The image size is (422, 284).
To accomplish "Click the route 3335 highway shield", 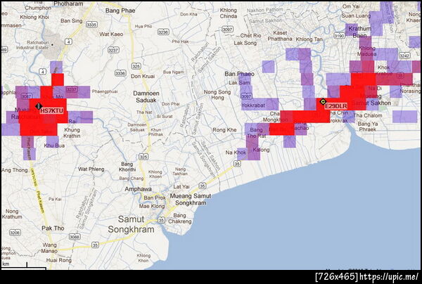I will point(91,25).
